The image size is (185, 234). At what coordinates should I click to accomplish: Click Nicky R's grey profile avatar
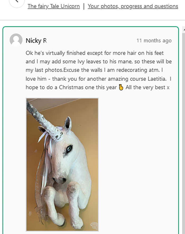click(x=16, y=40)
